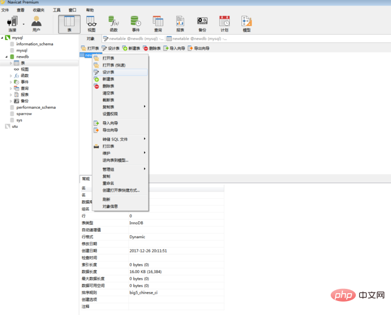The width and height of the screenshot is (391, 315).
Task: Open 计划 schedule from main toolbar
Action: 224,24
